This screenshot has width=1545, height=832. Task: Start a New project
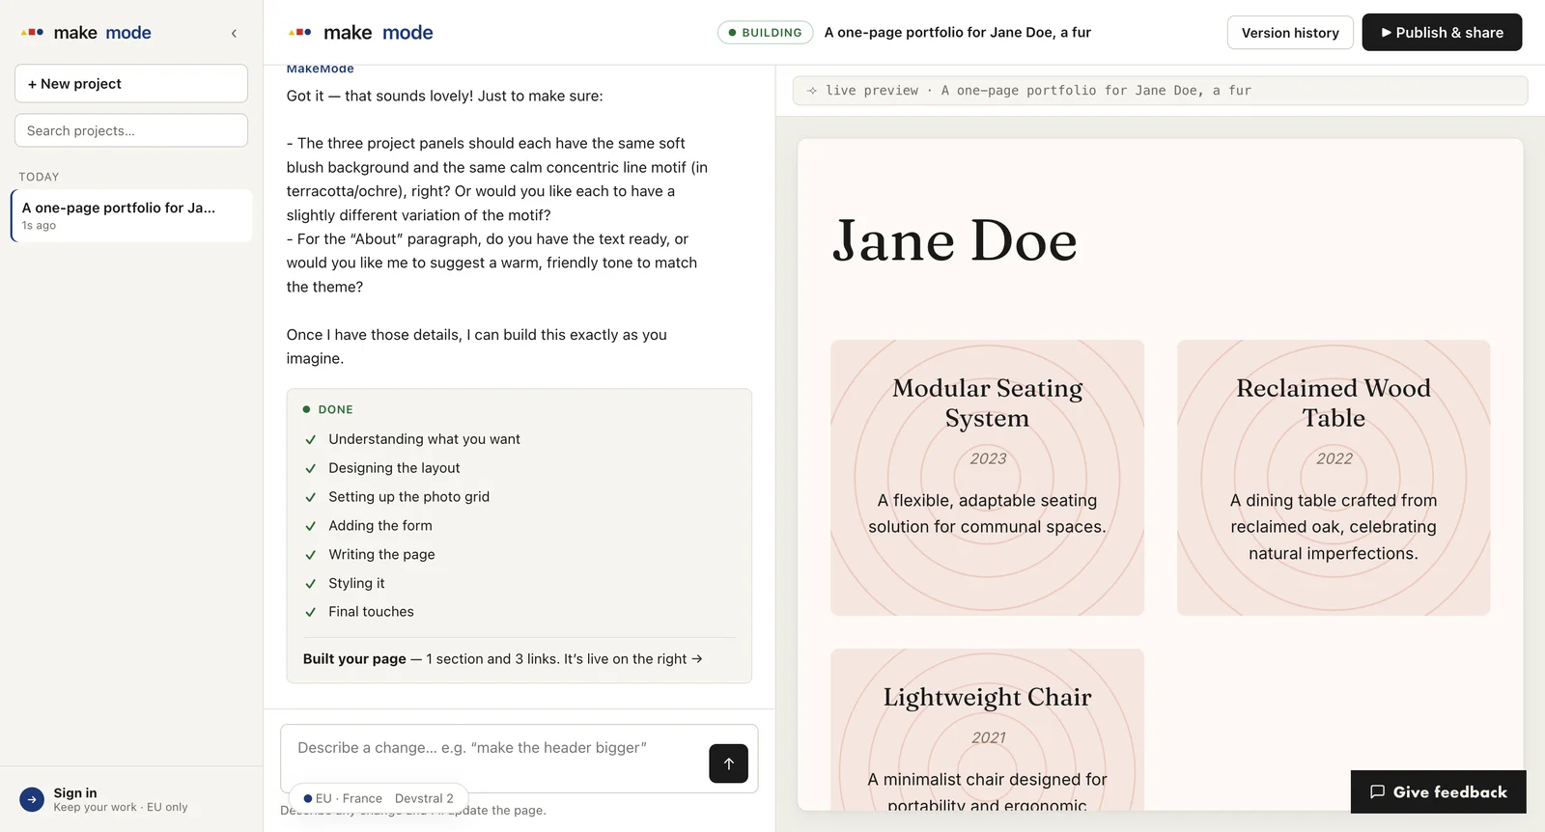pyautogui.click(x=131, y=84)
